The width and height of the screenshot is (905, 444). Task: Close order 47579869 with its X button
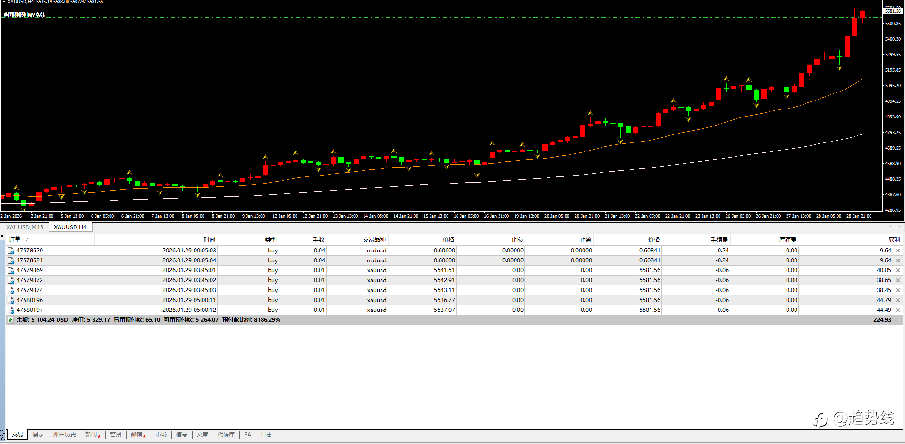(x=898, y=270)
